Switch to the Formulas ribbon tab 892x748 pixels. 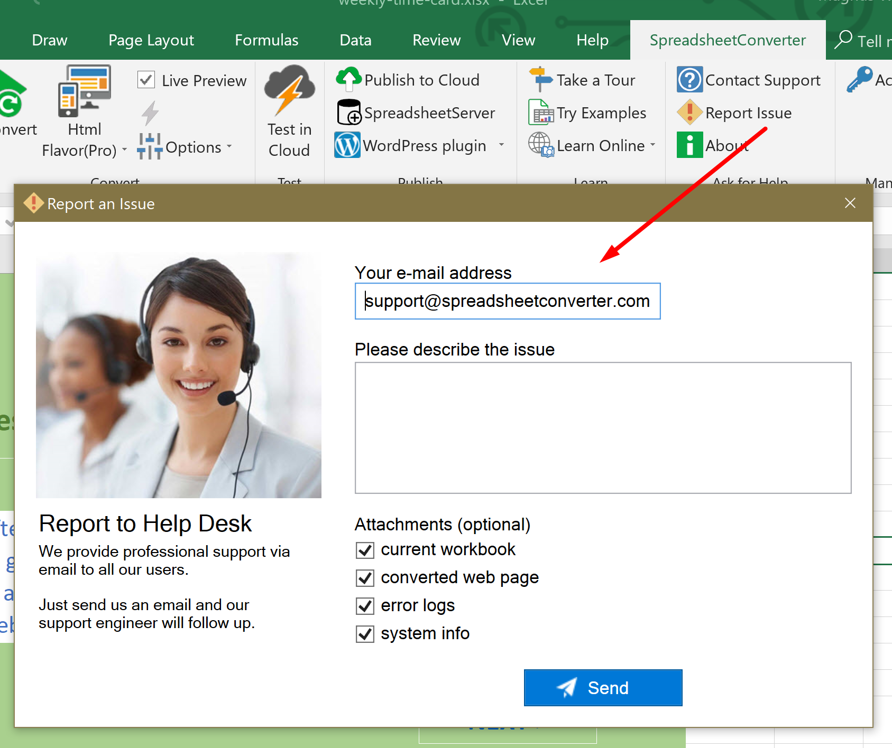(x=266, y=40)
